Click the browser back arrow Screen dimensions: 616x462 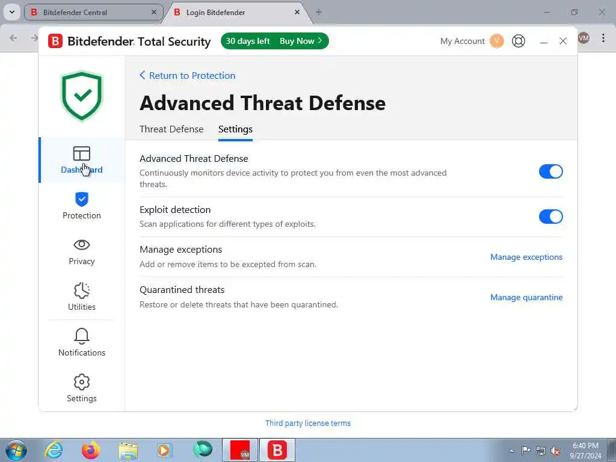coord(13,38)
